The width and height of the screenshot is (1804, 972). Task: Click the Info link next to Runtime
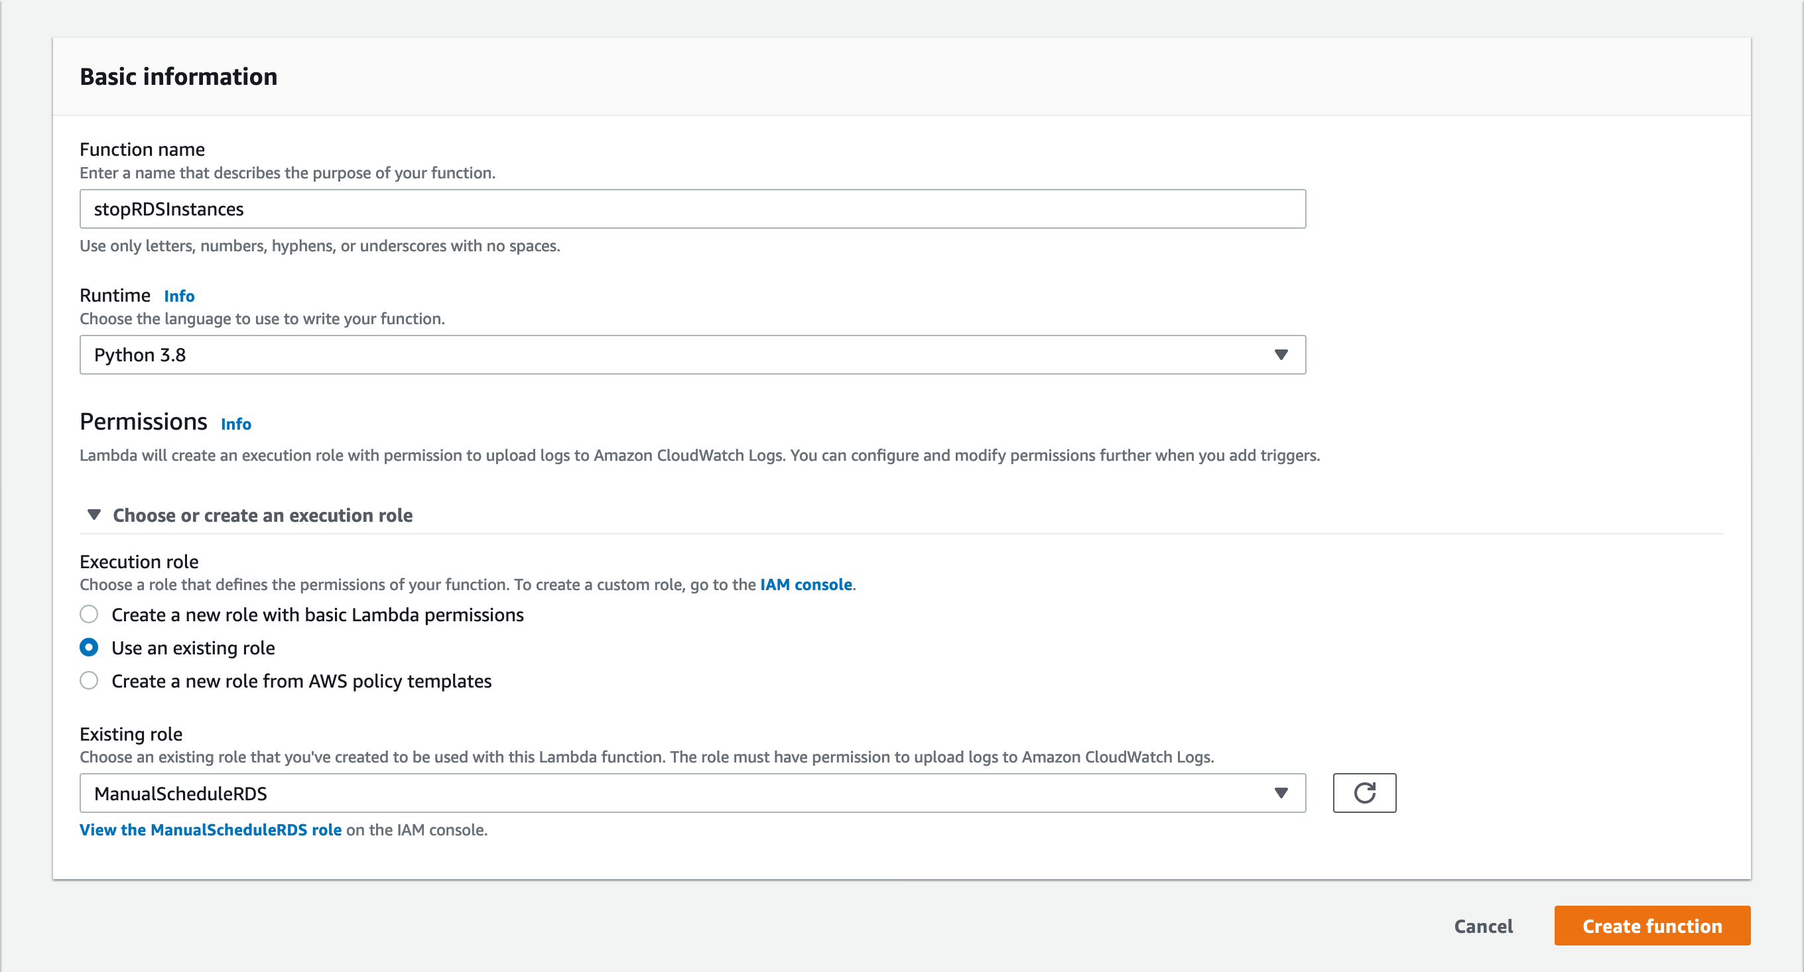[179, 296]
